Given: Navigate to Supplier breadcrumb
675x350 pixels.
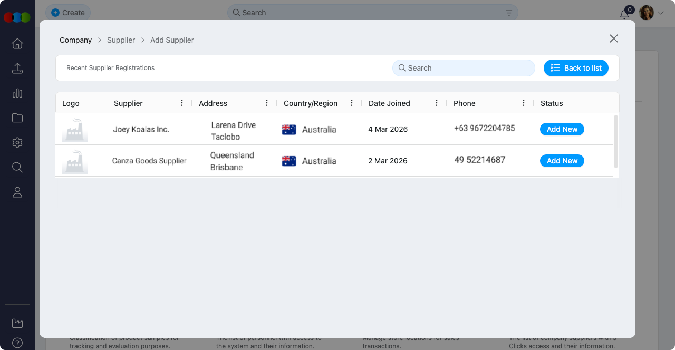Looking at the screenshot, I should (121, 40).
